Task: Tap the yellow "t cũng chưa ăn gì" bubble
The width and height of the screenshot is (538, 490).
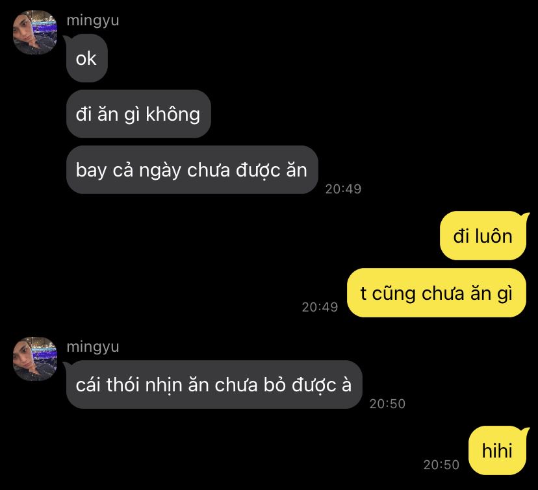Action: (437, 293)
